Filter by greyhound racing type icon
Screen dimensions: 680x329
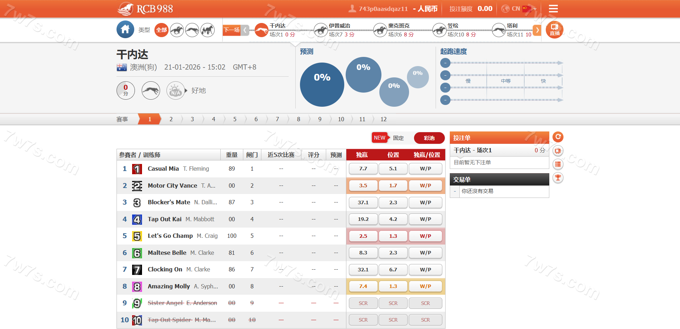pyautogui.click(x=192, y=30)
